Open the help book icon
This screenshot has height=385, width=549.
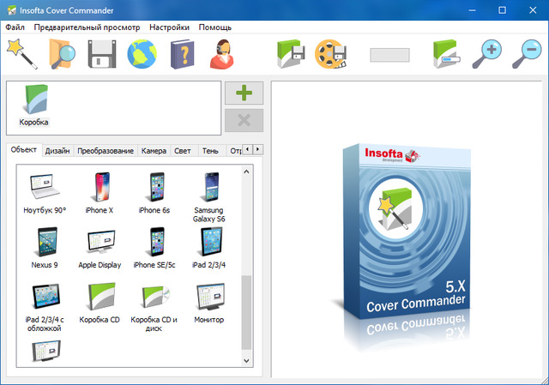pos(182,54)
